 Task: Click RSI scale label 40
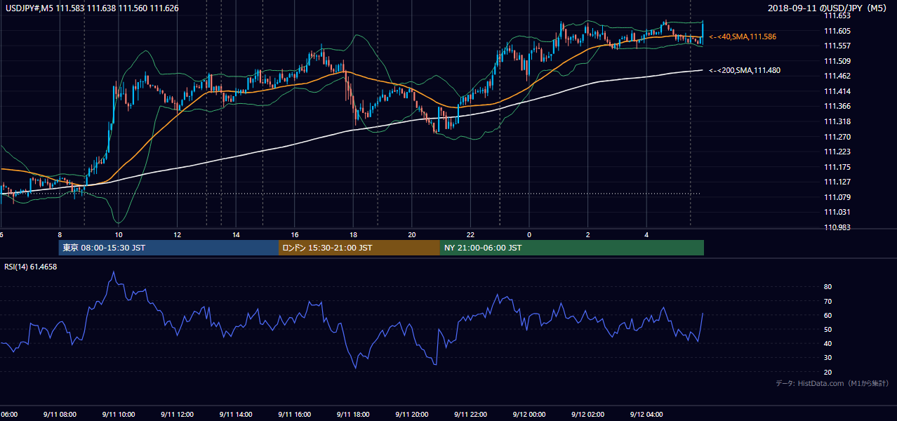828,344
